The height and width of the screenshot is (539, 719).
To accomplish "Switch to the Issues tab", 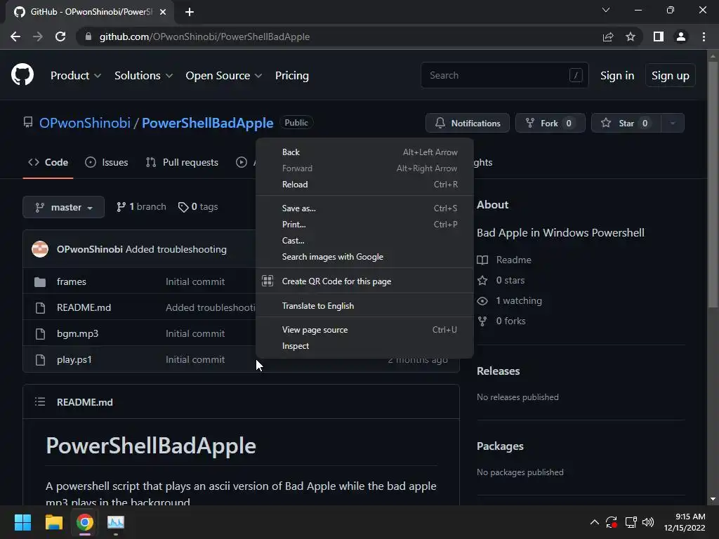I will [x=107, y=162].
